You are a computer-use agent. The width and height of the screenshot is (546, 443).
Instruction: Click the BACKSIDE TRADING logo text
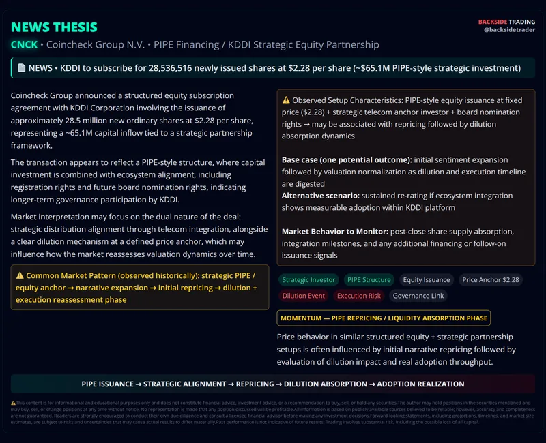506,22
